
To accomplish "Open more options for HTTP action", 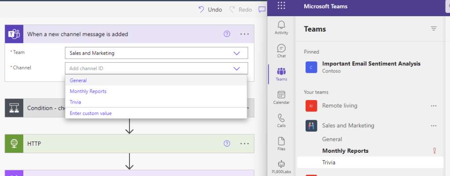I will coord(244,144).
